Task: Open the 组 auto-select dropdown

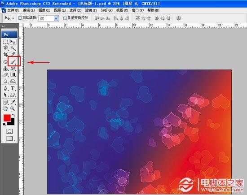Action: tap(49, 18)
